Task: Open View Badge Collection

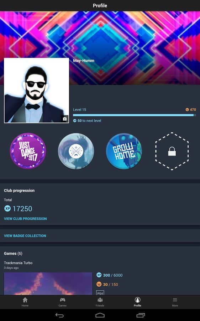Action: point(25,236)
